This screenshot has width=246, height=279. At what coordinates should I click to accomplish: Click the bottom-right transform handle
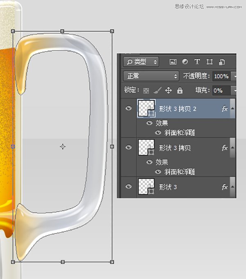pyautogui.click(x=112, y=262)
